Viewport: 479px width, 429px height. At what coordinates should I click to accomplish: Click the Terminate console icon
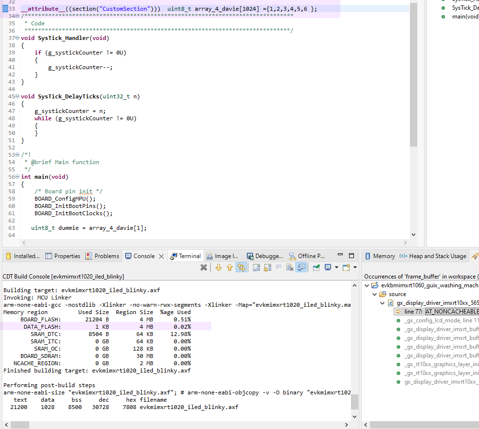203,267
